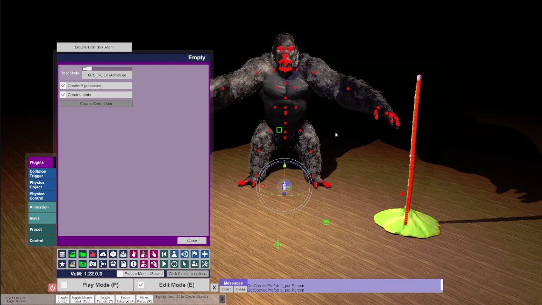Click the green folder with gear icon
Screen dimensions: 542x305
coord(82,264)
